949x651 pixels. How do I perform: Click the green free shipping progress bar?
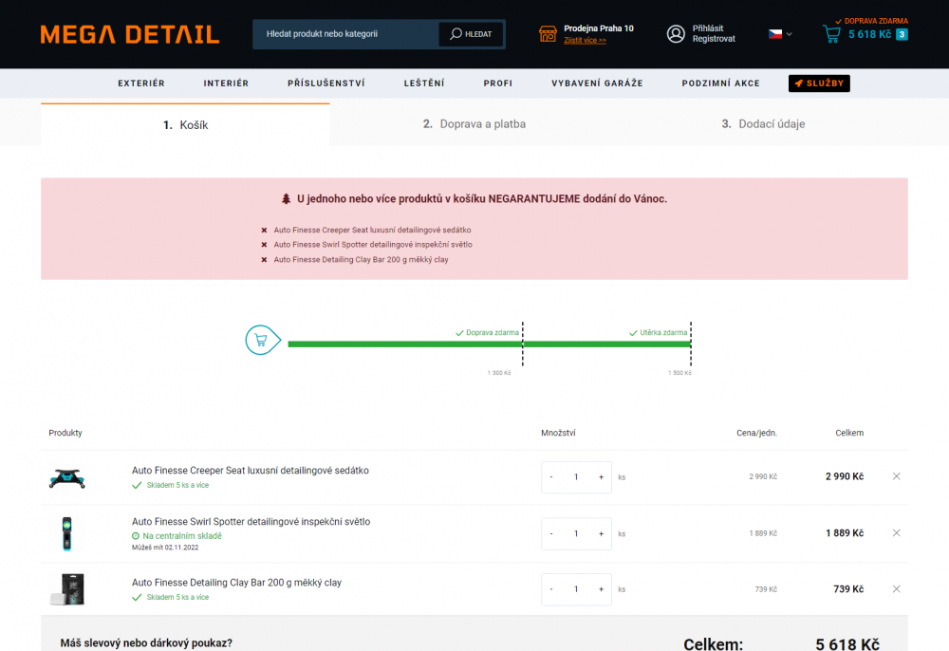(x=489, y=344)
